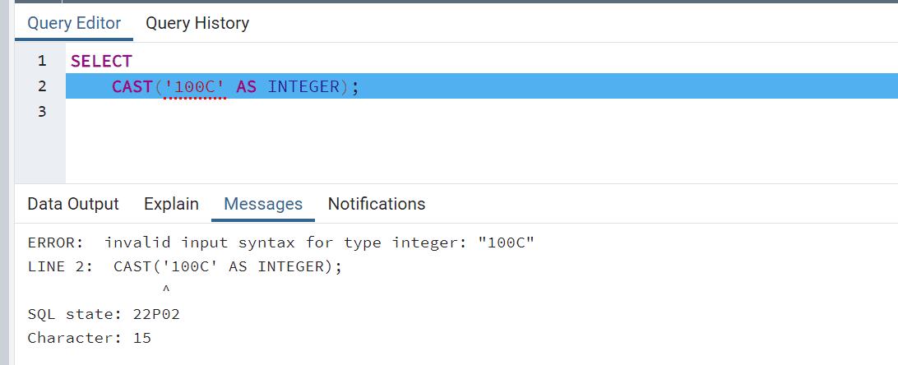Click the caret marker under the error line
This screenshot has width=898, height=365.
click(166, 290)
